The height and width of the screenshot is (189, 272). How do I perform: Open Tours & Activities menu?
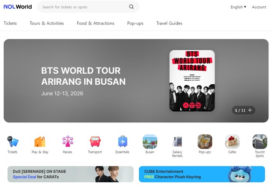tap(47, 23)
